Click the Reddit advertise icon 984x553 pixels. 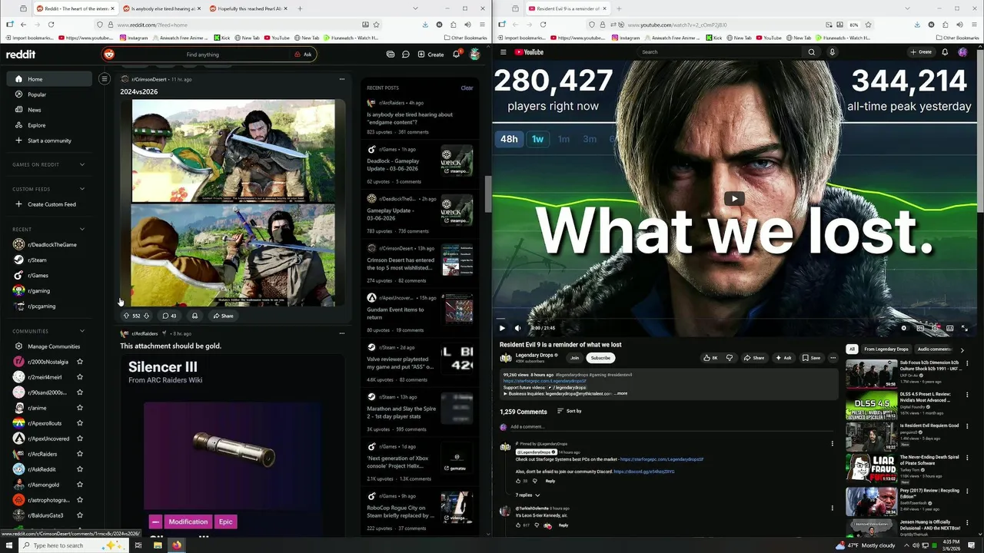[x=391, y=55]
